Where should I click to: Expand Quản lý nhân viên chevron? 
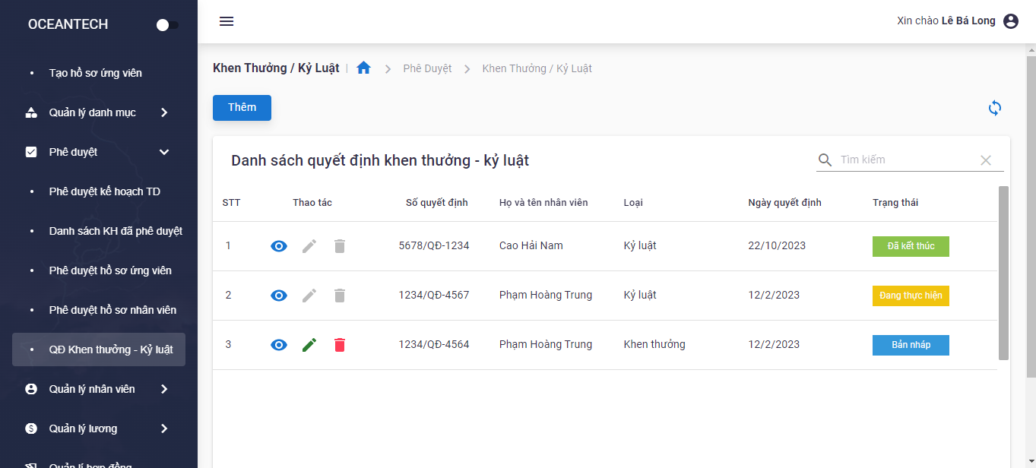pyautogui.click(x=164, y=389)
